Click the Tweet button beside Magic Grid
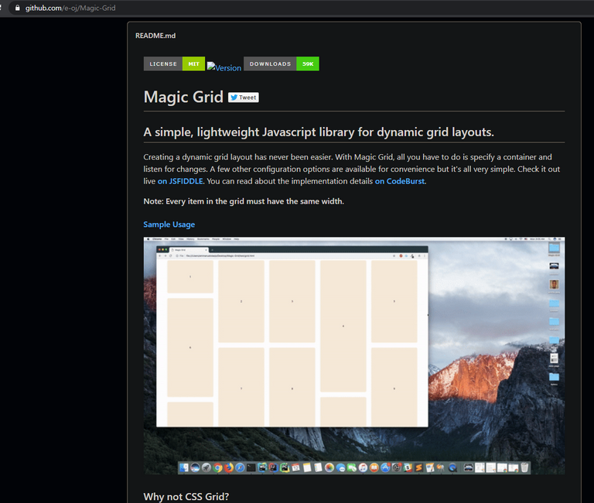The width and height of the screenshot is (594, 503). coord(243,98)
